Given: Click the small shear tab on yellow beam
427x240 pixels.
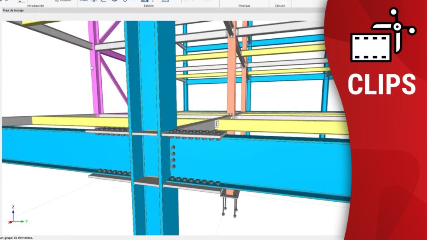Looking at the screenshot, I should click(x=216, y=123).
